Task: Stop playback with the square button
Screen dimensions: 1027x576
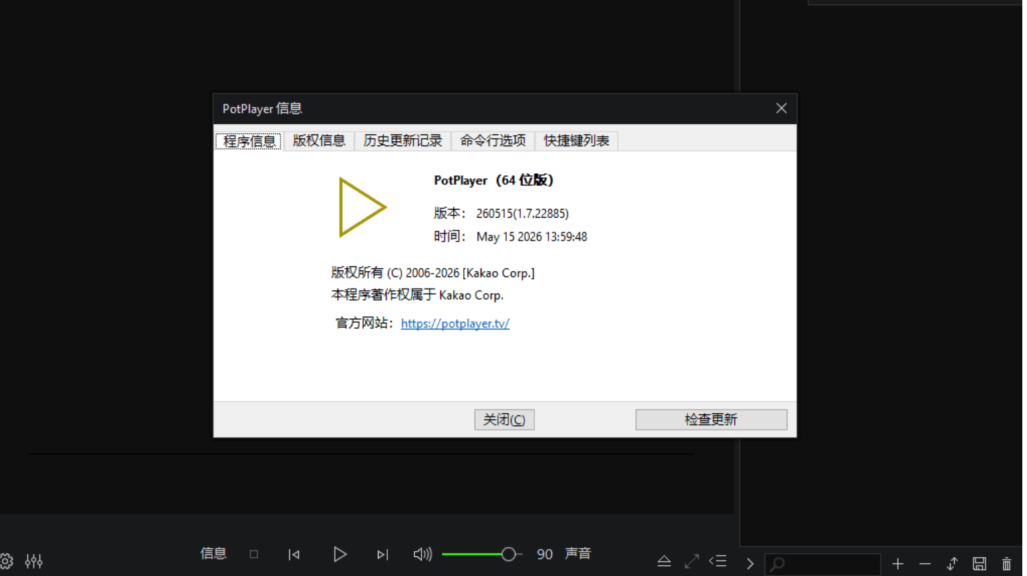Action: coord(254,555)
